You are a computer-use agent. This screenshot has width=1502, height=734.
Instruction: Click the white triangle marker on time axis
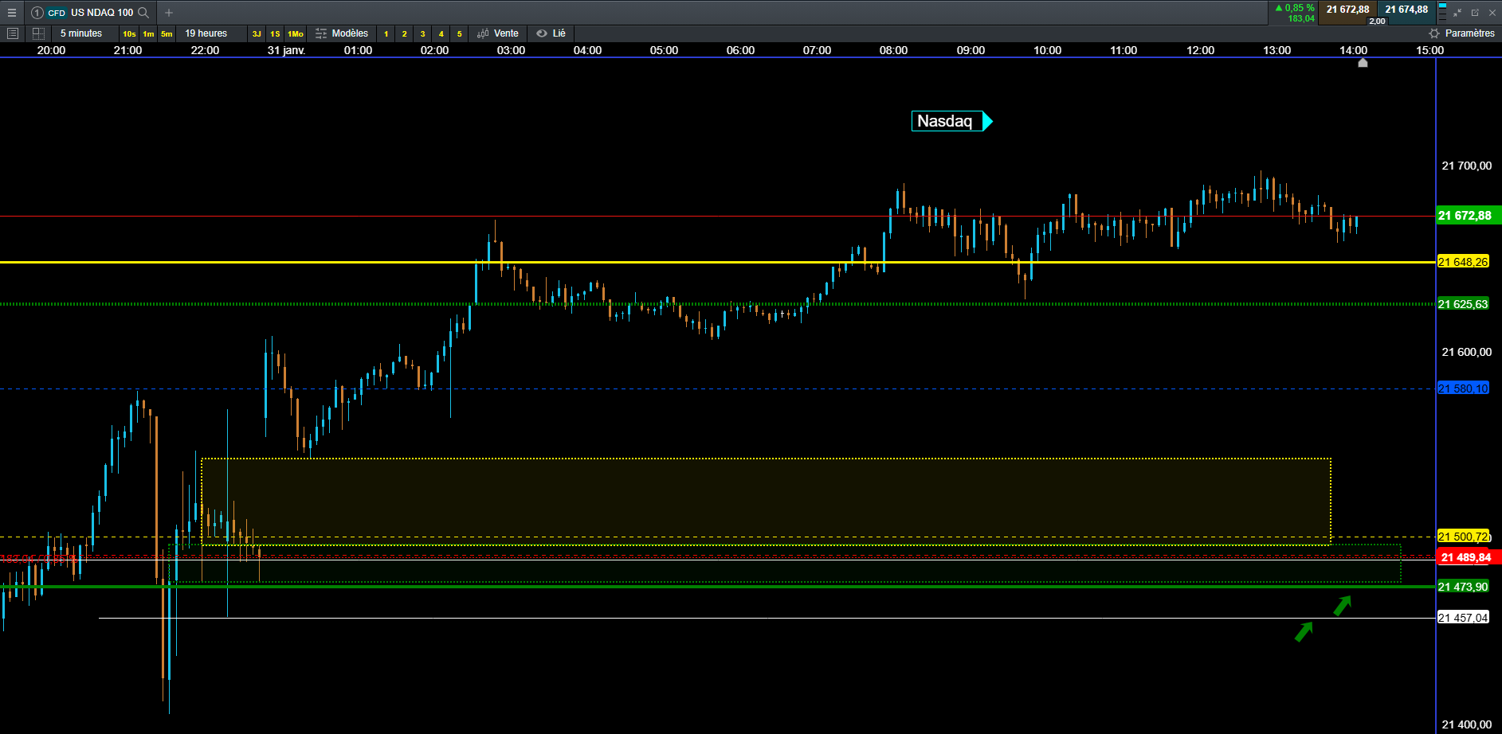click(x=1363, y=62)
